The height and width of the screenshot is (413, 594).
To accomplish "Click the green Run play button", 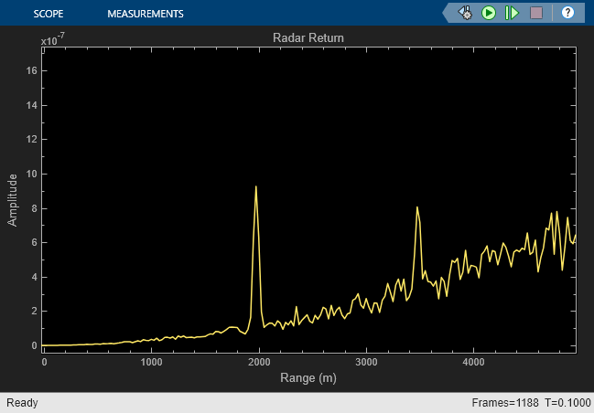I will (x=489, y=13).
